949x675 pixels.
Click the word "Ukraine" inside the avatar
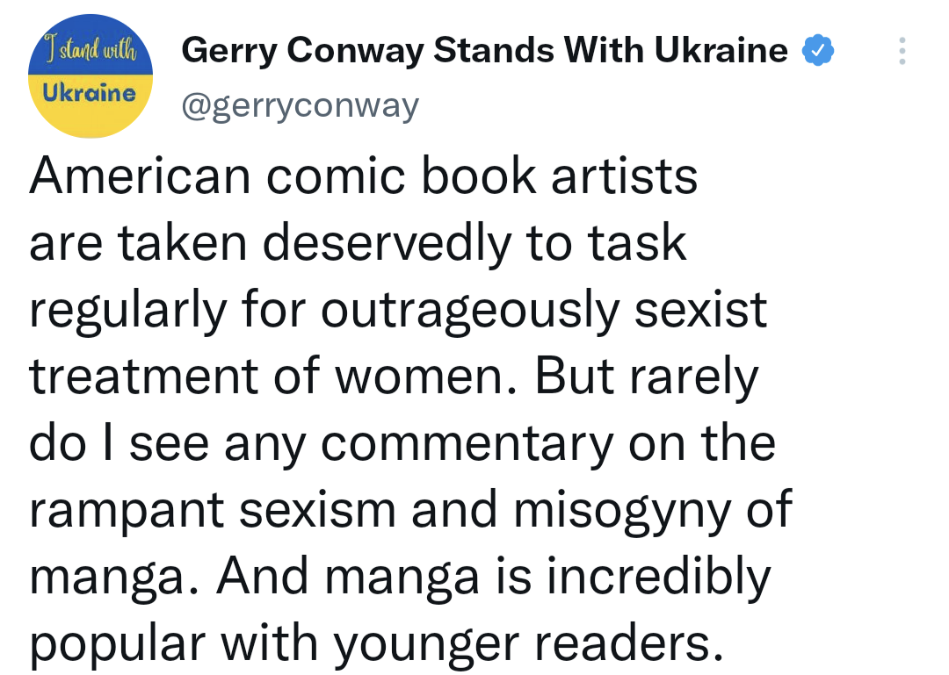tap(91, 93)
